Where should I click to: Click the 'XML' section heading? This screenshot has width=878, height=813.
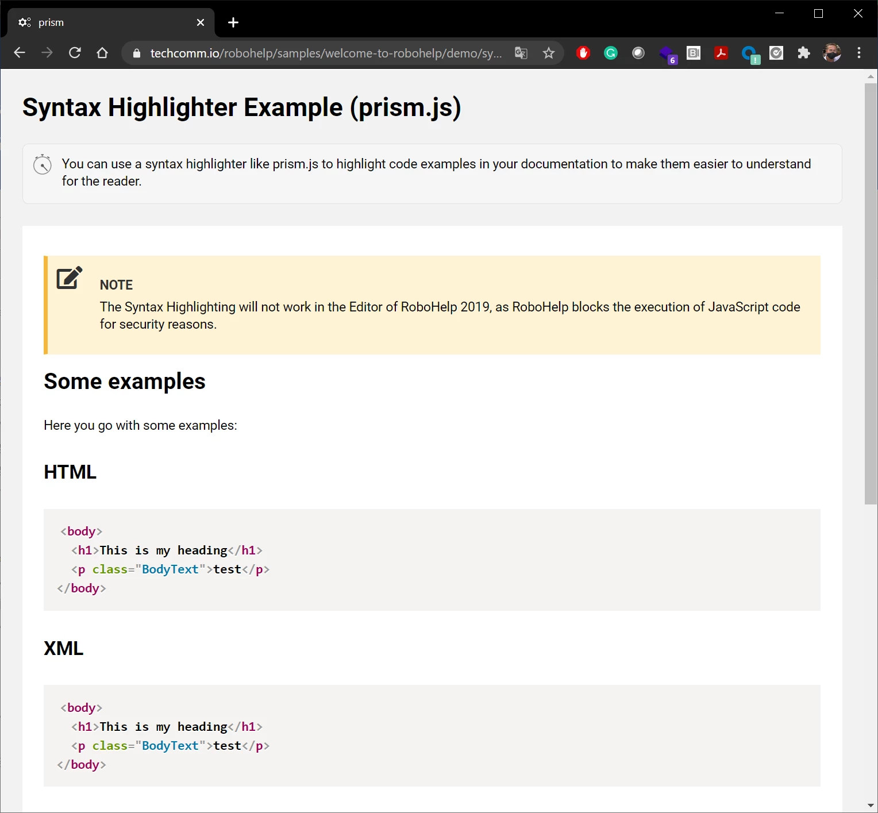tap(64, 648)
